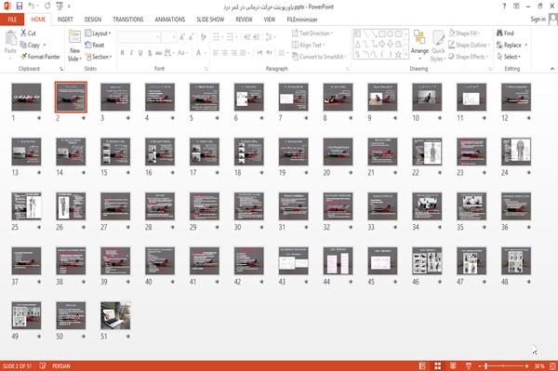Expand the Select dropdown
The width and height of the screenshot is (558, 371).
tap(509, 57)
